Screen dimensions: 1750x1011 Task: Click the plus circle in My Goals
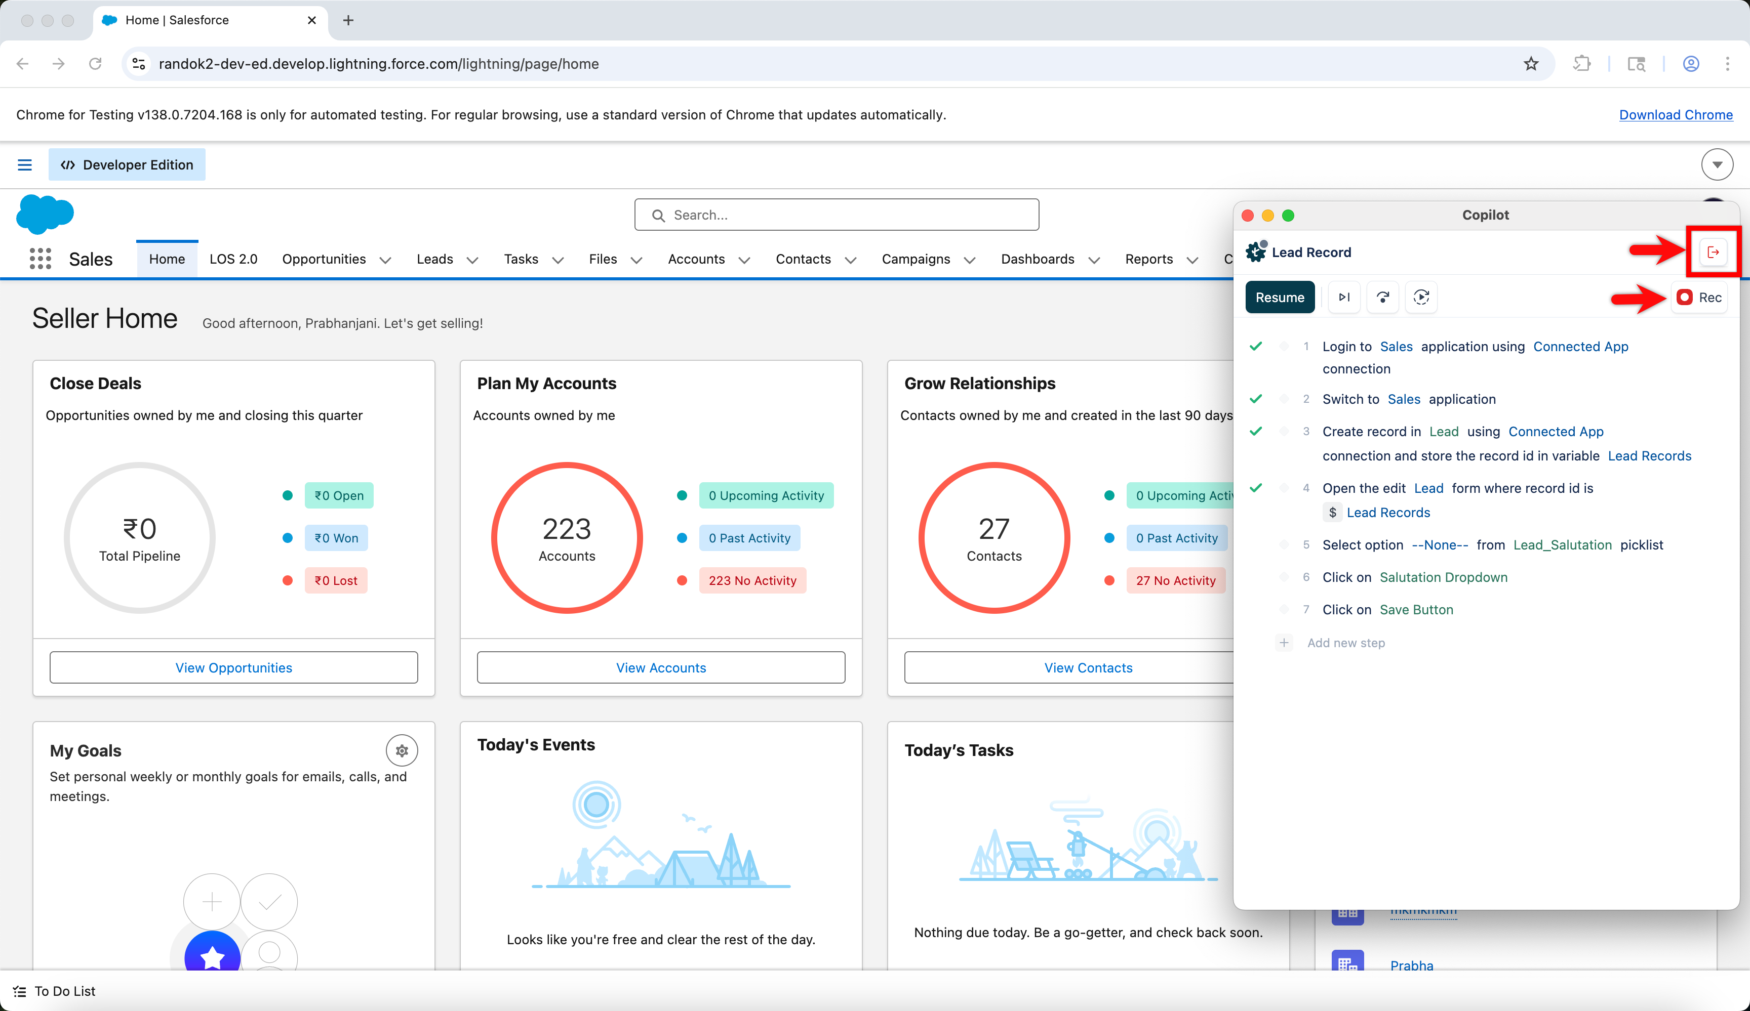click(x=212, y=901)
